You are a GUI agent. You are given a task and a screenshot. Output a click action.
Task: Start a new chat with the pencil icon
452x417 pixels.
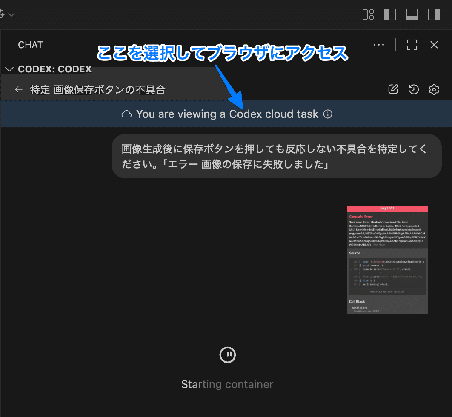tap(393, 89)
